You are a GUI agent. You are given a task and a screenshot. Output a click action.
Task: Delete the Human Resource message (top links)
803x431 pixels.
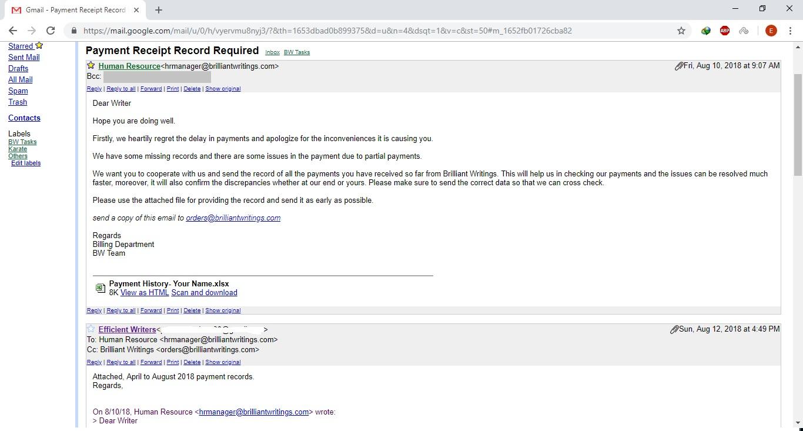click(x=192, y=89)
